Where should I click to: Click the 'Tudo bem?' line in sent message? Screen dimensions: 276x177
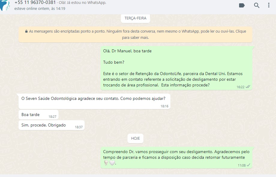pyautogui.click(x=114, y=62)
